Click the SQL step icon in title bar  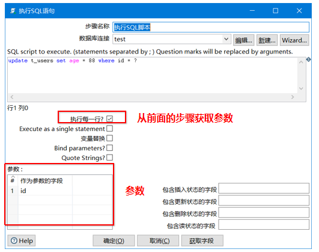pyautogui.click(x=13, y=11)
